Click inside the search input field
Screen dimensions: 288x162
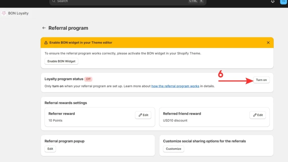coord(112,1)
